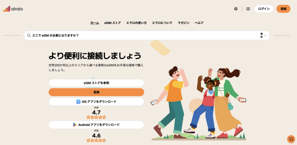Go to the ホーム tab
297x145 pixels.
click(x=95, y=23)
